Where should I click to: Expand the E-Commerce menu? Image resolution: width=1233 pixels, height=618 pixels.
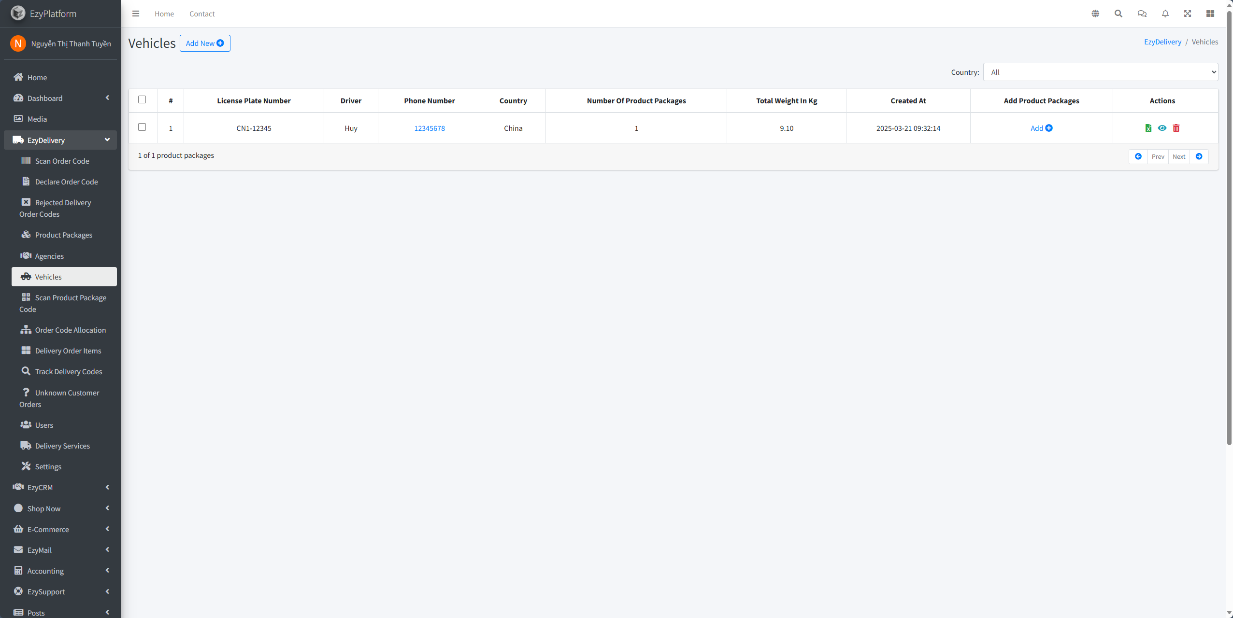60,529
